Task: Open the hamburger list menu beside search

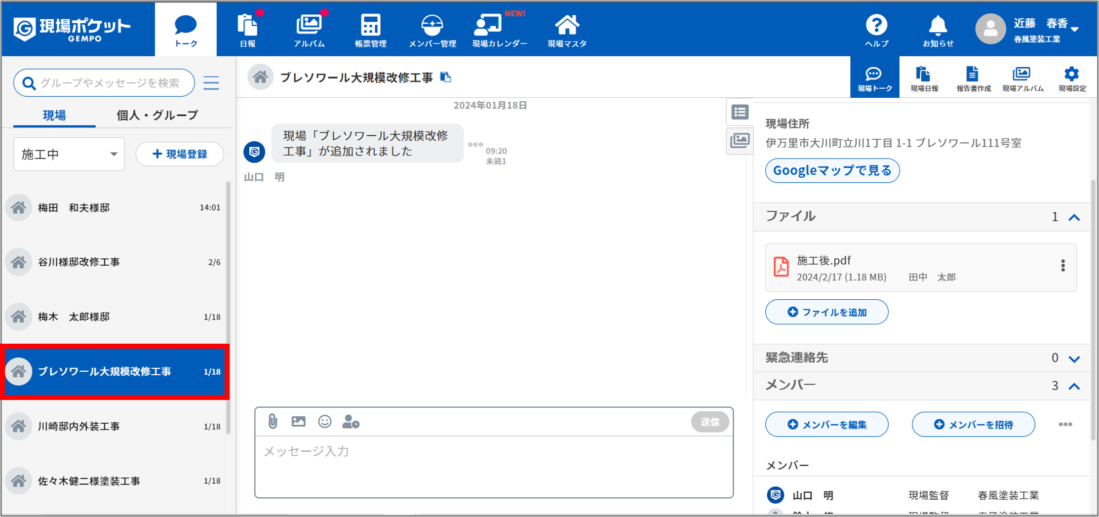Action: [211, 83]
